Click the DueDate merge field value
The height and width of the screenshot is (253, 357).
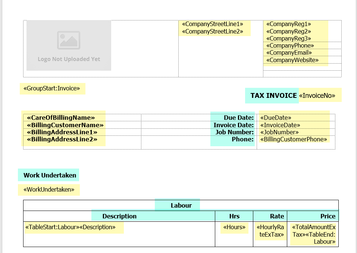point(275,118)
